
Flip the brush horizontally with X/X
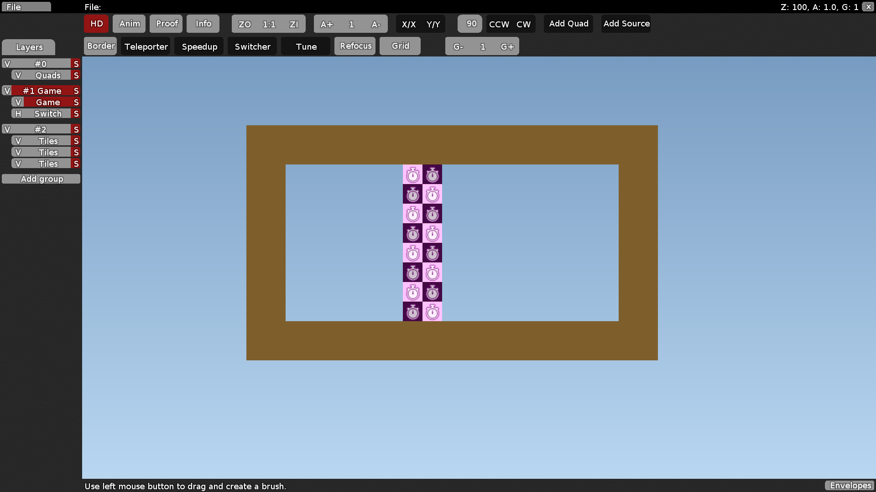coord(408,25)
